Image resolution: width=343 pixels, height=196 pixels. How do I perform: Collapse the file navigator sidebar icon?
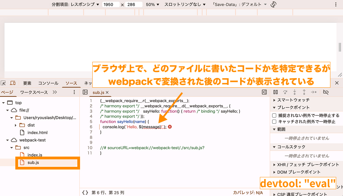tap(84, 92)
